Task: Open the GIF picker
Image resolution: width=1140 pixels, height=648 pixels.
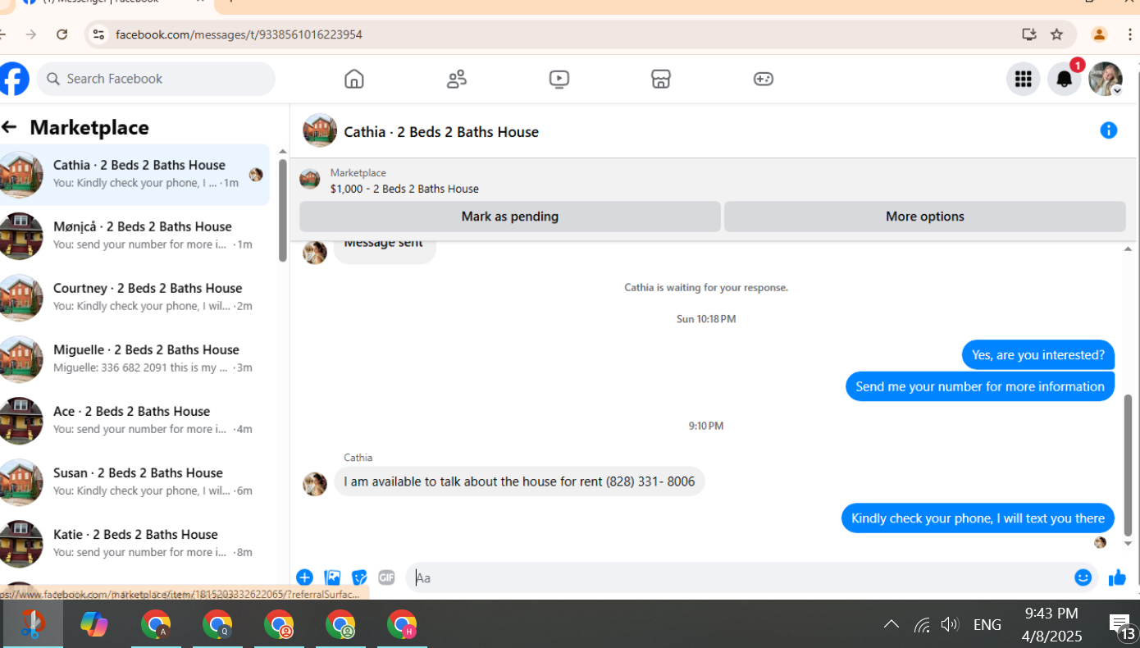Action: coord(386,577)
